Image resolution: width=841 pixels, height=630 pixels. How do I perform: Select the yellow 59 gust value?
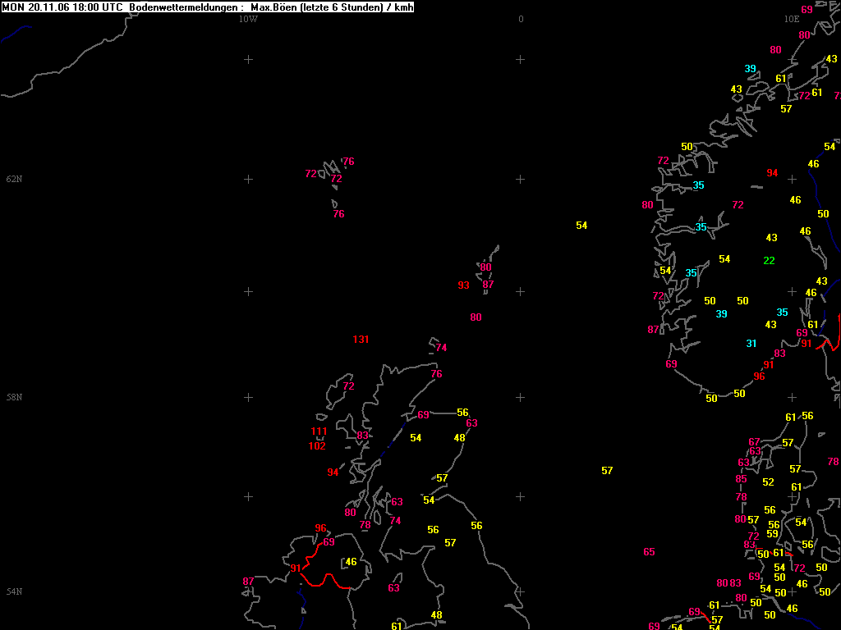click(772, 534)
